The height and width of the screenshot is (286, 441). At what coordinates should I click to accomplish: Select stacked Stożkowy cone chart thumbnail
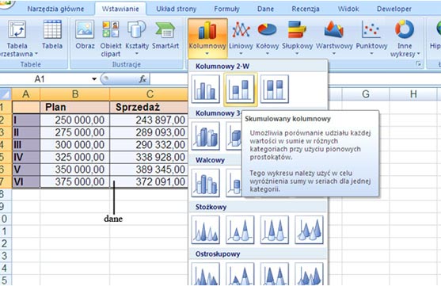click(x=240, y=230)
